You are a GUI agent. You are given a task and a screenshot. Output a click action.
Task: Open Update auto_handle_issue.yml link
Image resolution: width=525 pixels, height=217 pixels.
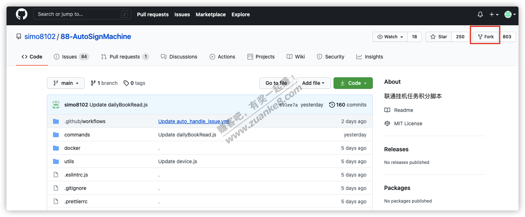(194, 121)
